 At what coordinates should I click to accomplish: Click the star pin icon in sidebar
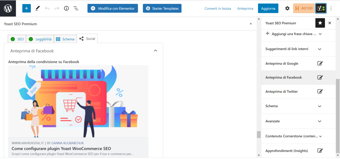[320, 23]
